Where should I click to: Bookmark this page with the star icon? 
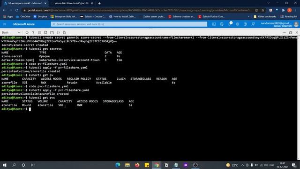[x=263, y=10]
